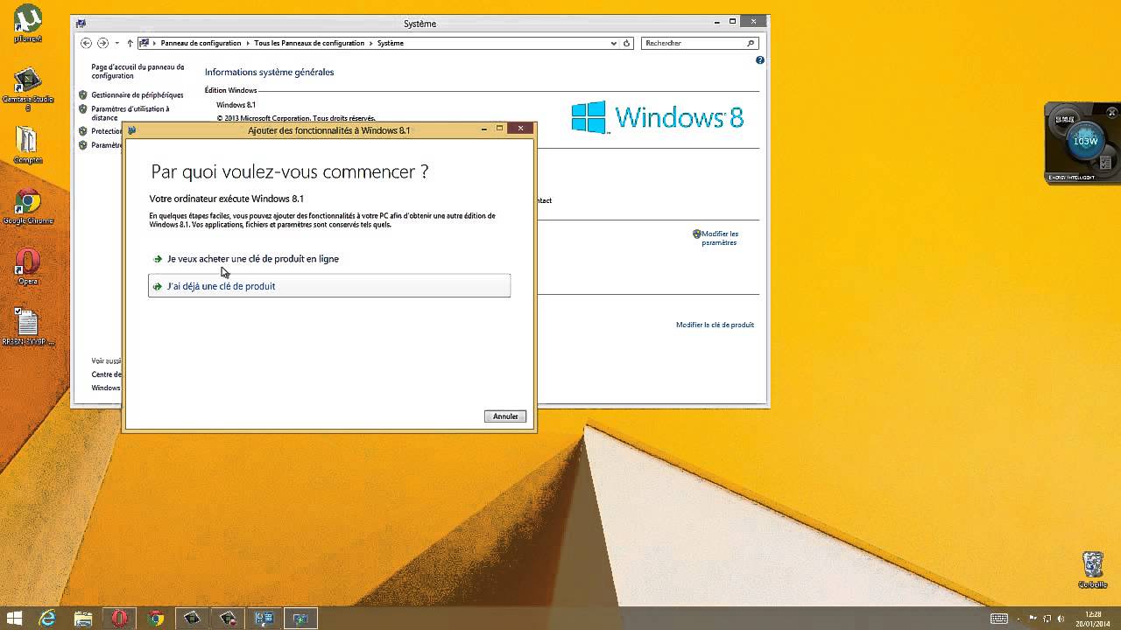Open 'Modifier la clé de produit' link in Système
The height and width of the screenshot is (630, 1121).
(715, 325)
